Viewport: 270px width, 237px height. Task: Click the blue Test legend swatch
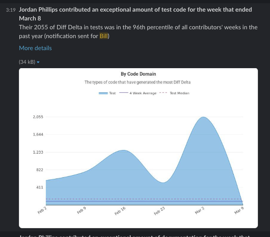pyautogui.click(x=103, y=93)
